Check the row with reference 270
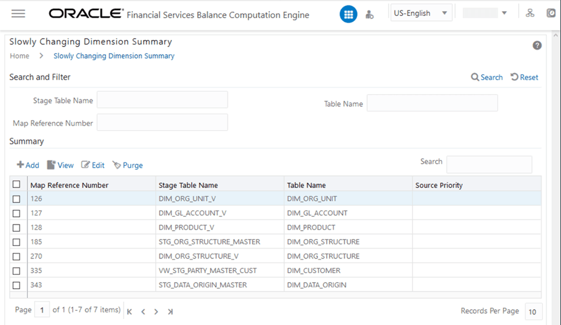561x325 pixels. [x=16, y=257]
